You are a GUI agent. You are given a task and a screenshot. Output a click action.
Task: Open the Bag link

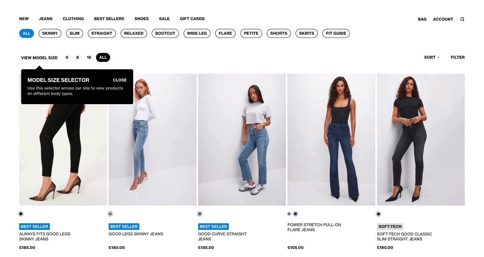tap(422, 19)
